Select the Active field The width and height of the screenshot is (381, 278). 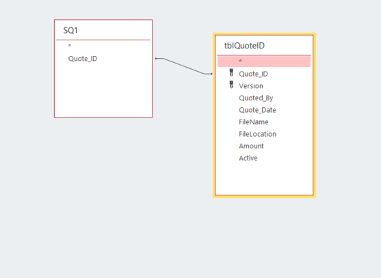(x=248, y=158)
